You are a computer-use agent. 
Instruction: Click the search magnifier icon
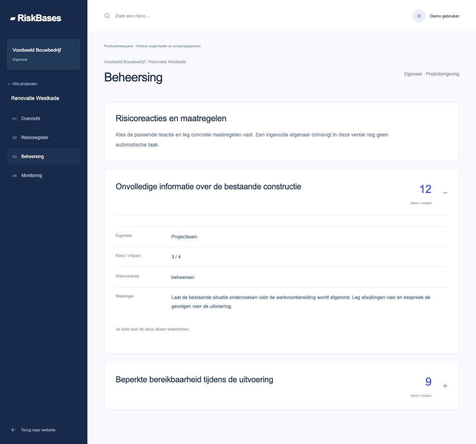107,16
